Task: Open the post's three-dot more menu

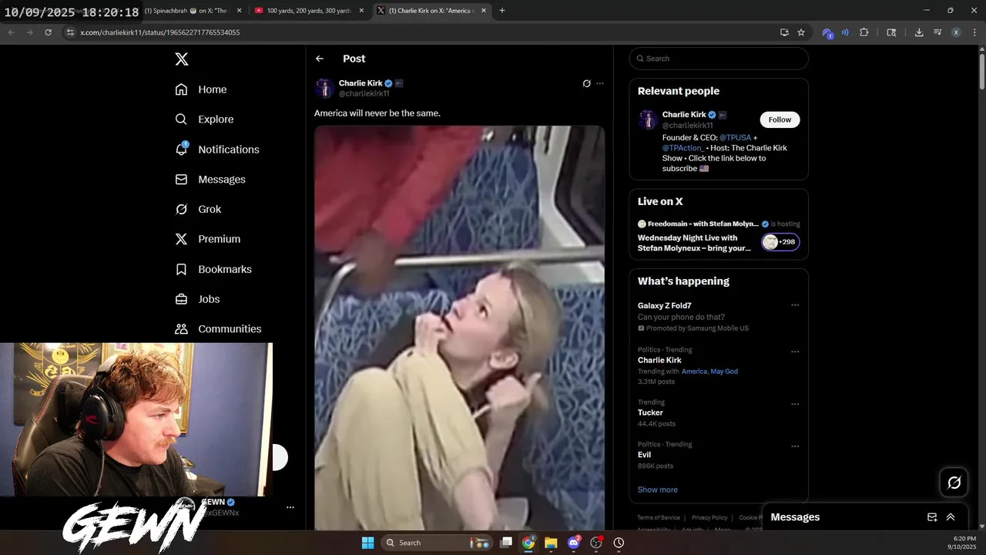Action: pos(600,83)
